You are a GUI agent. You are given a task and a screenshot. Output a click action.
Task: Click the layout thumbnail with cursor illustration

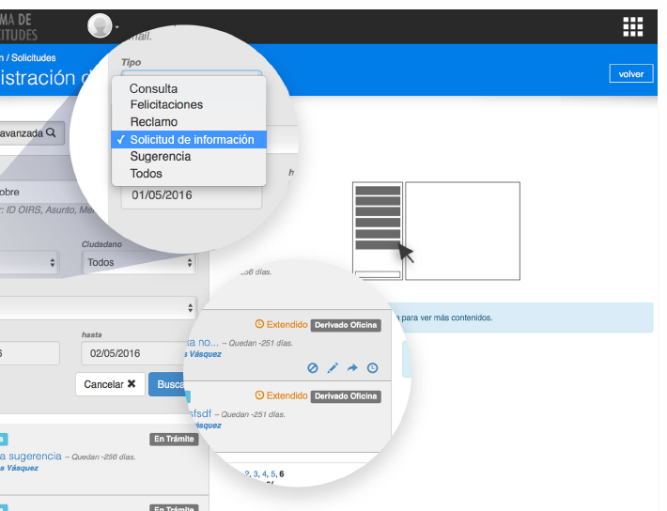[436, 231]
